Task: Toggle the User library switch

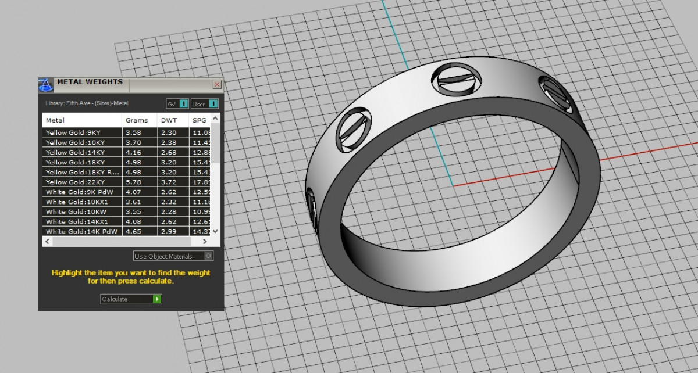Action: [x=213, y=103]
